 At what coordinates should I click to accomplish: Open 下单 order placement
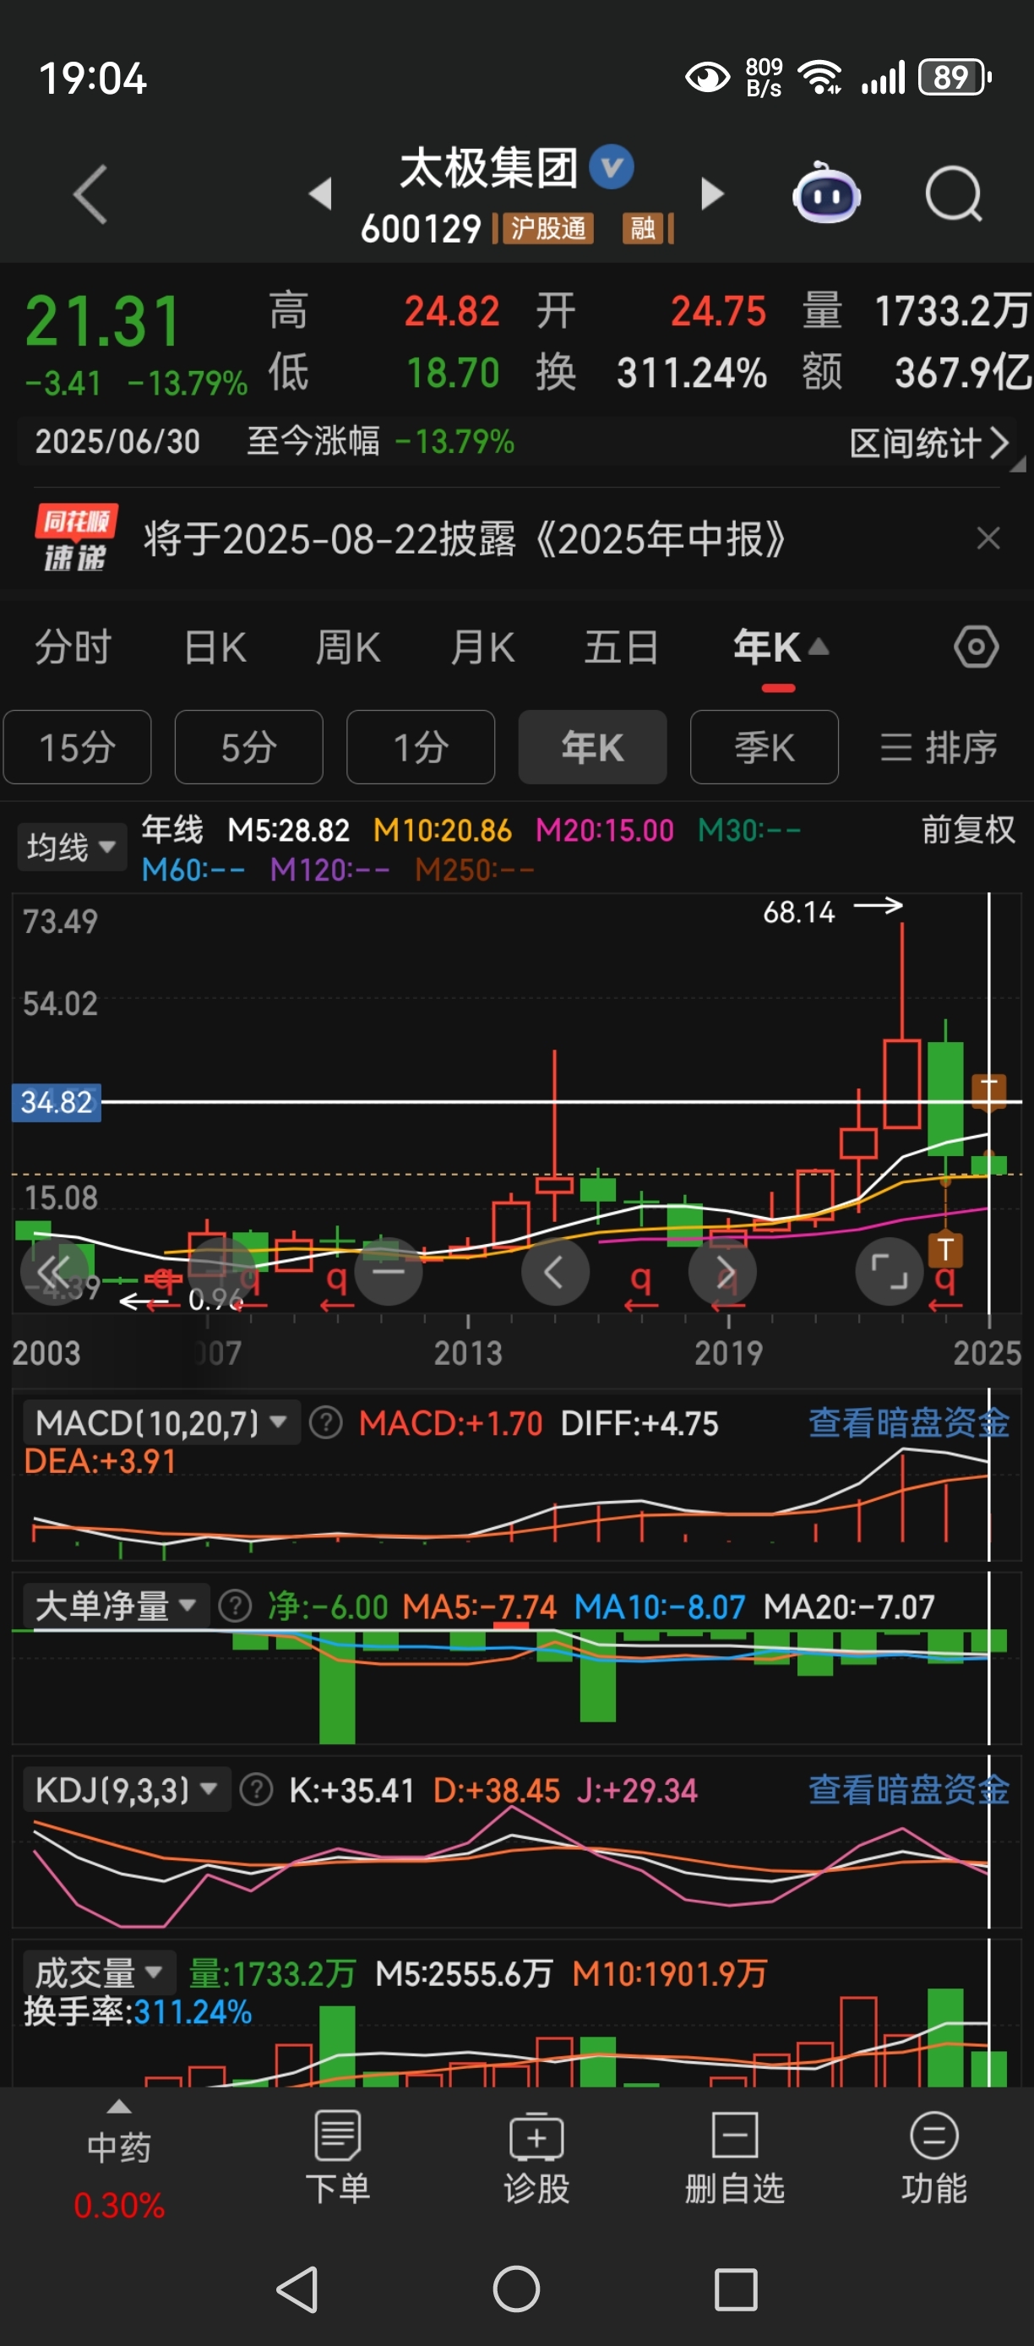(x=338, y=2158)
